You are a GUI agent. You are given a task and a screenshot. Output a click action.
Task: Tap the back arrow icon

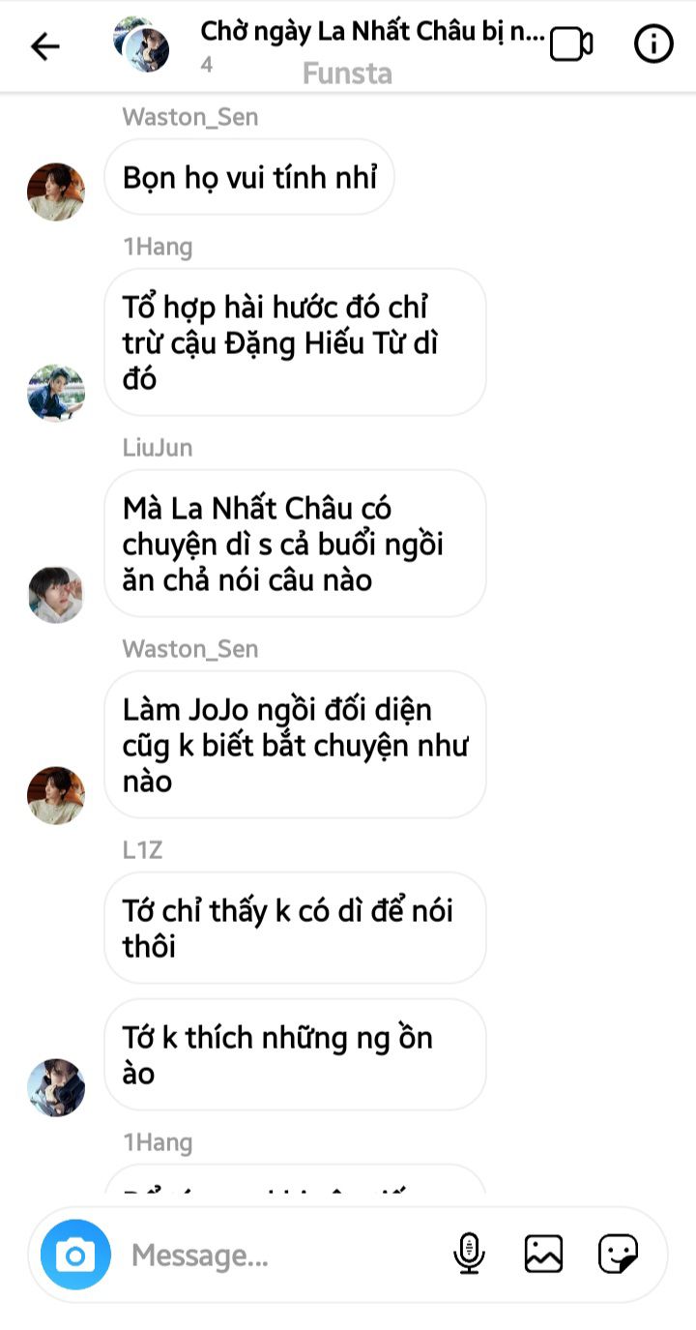(44, 45)
